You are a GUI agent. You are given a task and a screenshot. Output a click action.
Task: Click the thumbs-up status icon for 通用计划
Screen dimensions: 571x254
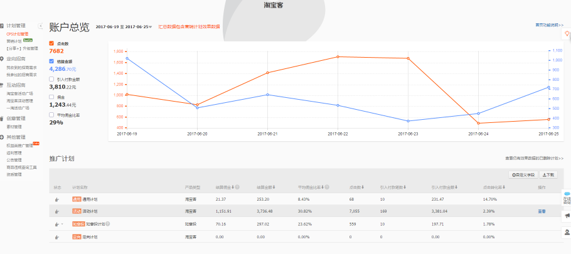(x=56, y=199)
